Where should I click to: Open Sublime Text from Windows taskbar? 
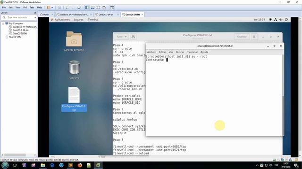click(x=70, y=165)
